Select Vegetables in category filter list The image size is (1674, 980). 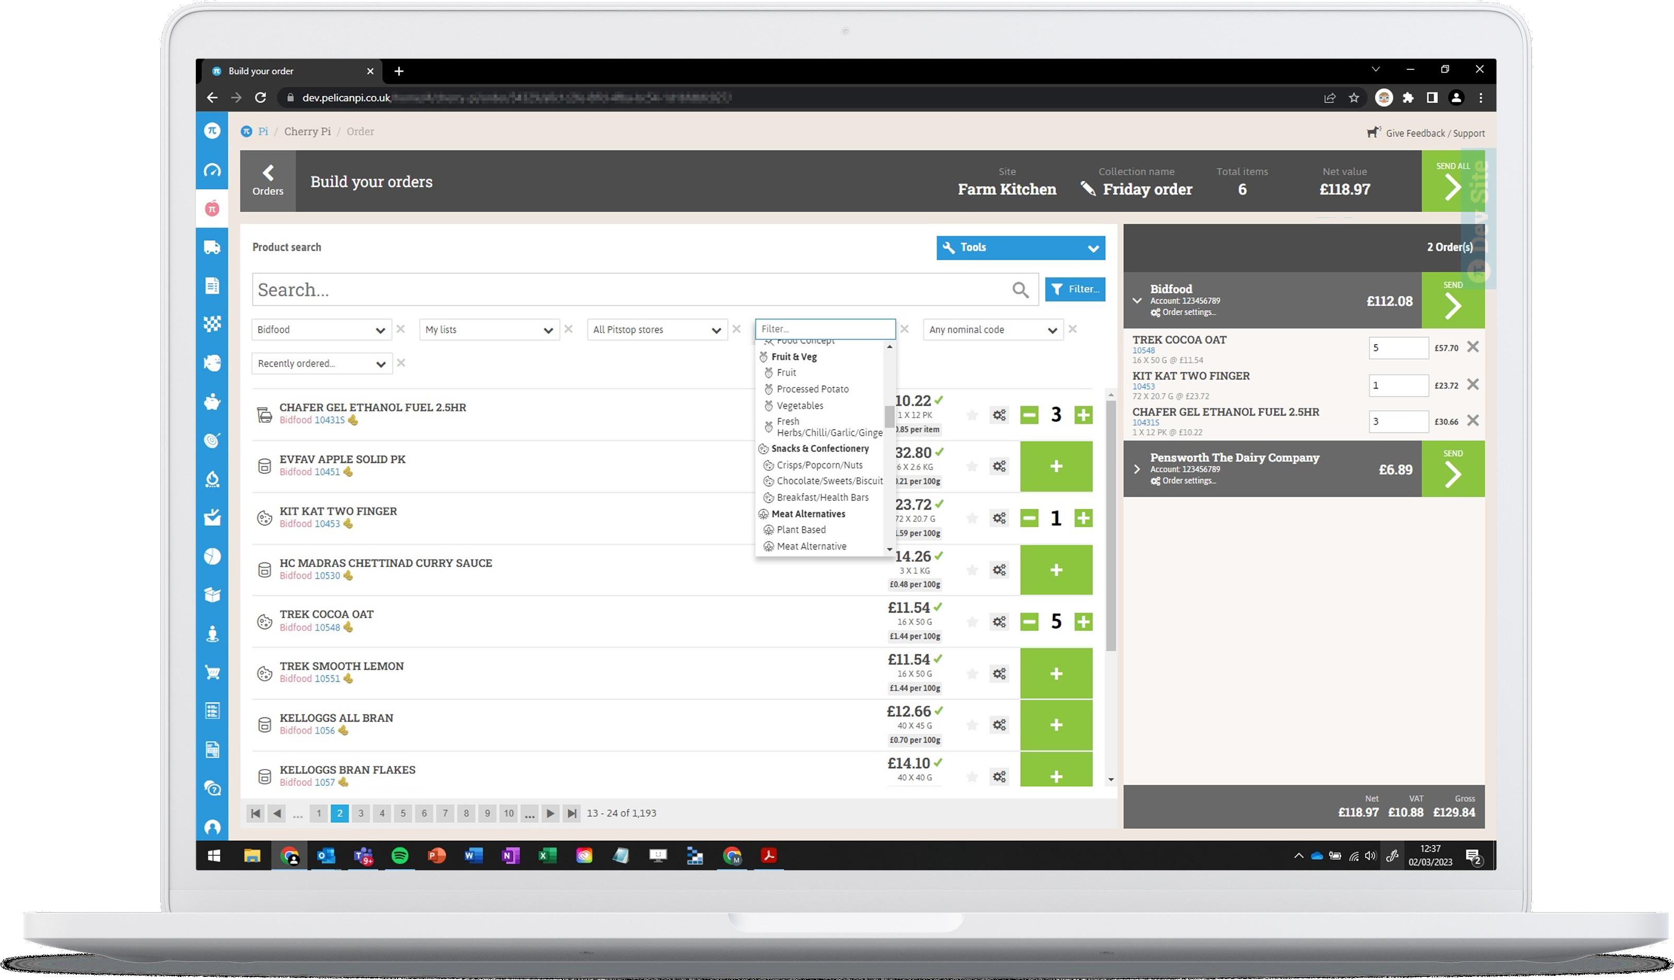coord(800,406)
